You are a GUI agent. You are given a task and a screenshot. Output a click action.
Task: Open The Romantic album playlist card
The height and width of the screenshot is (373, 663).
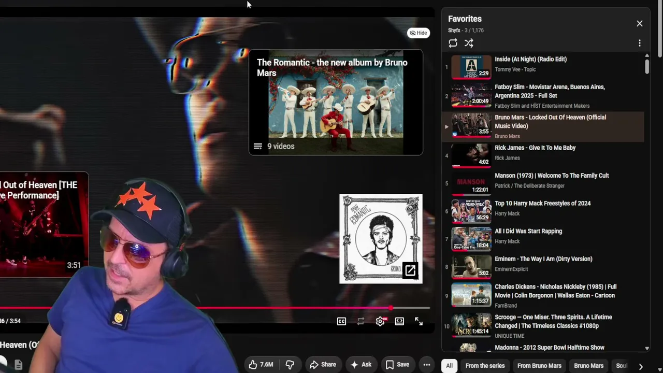pyautogui.click(x=336, y=102)
